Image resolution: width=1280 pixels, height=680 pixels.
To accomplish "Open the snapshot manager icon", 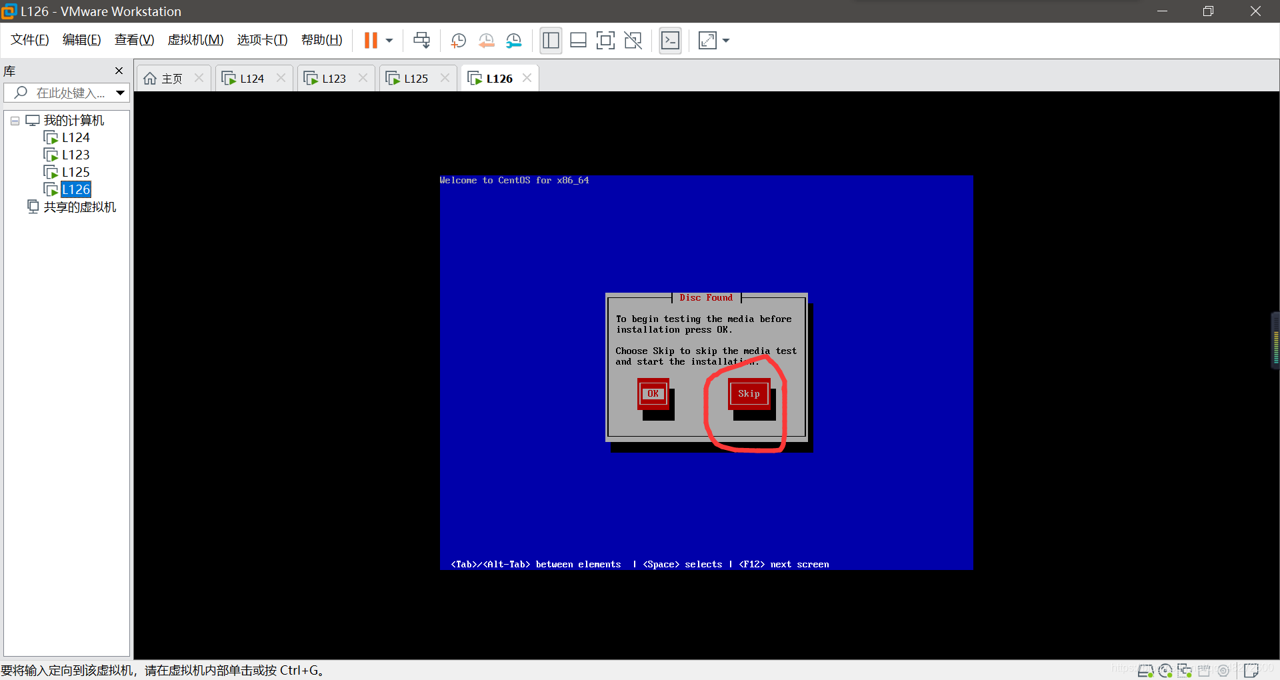I will pos(513,41).
